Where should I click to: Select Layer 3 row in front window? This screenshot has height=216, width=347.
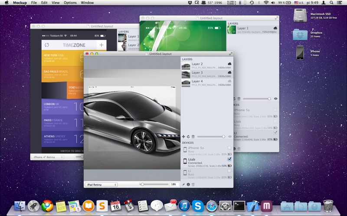(x=207, y=74)
